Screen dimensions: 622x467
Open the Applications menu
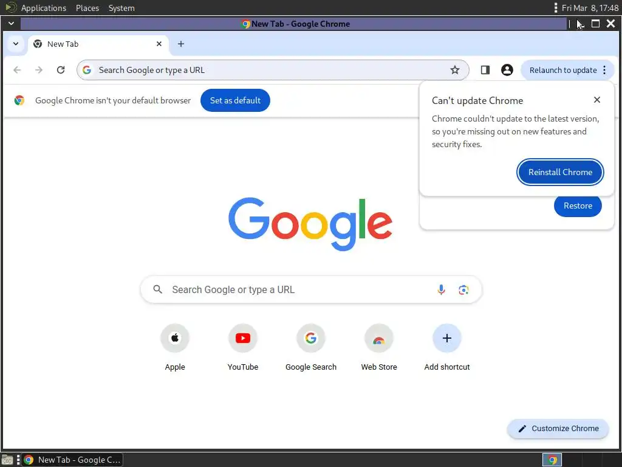[44, 8]
